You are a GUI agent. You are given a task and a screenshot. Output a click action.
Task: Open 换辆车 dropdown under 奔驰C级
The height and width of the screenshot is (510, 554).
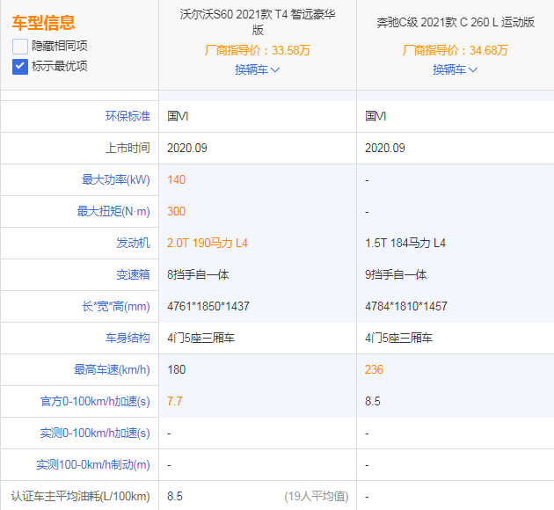[x=455, y=69]
